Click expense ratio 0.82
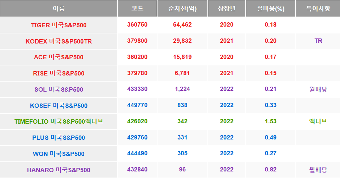This screenshot has height=179, width=340. [271, 169]
